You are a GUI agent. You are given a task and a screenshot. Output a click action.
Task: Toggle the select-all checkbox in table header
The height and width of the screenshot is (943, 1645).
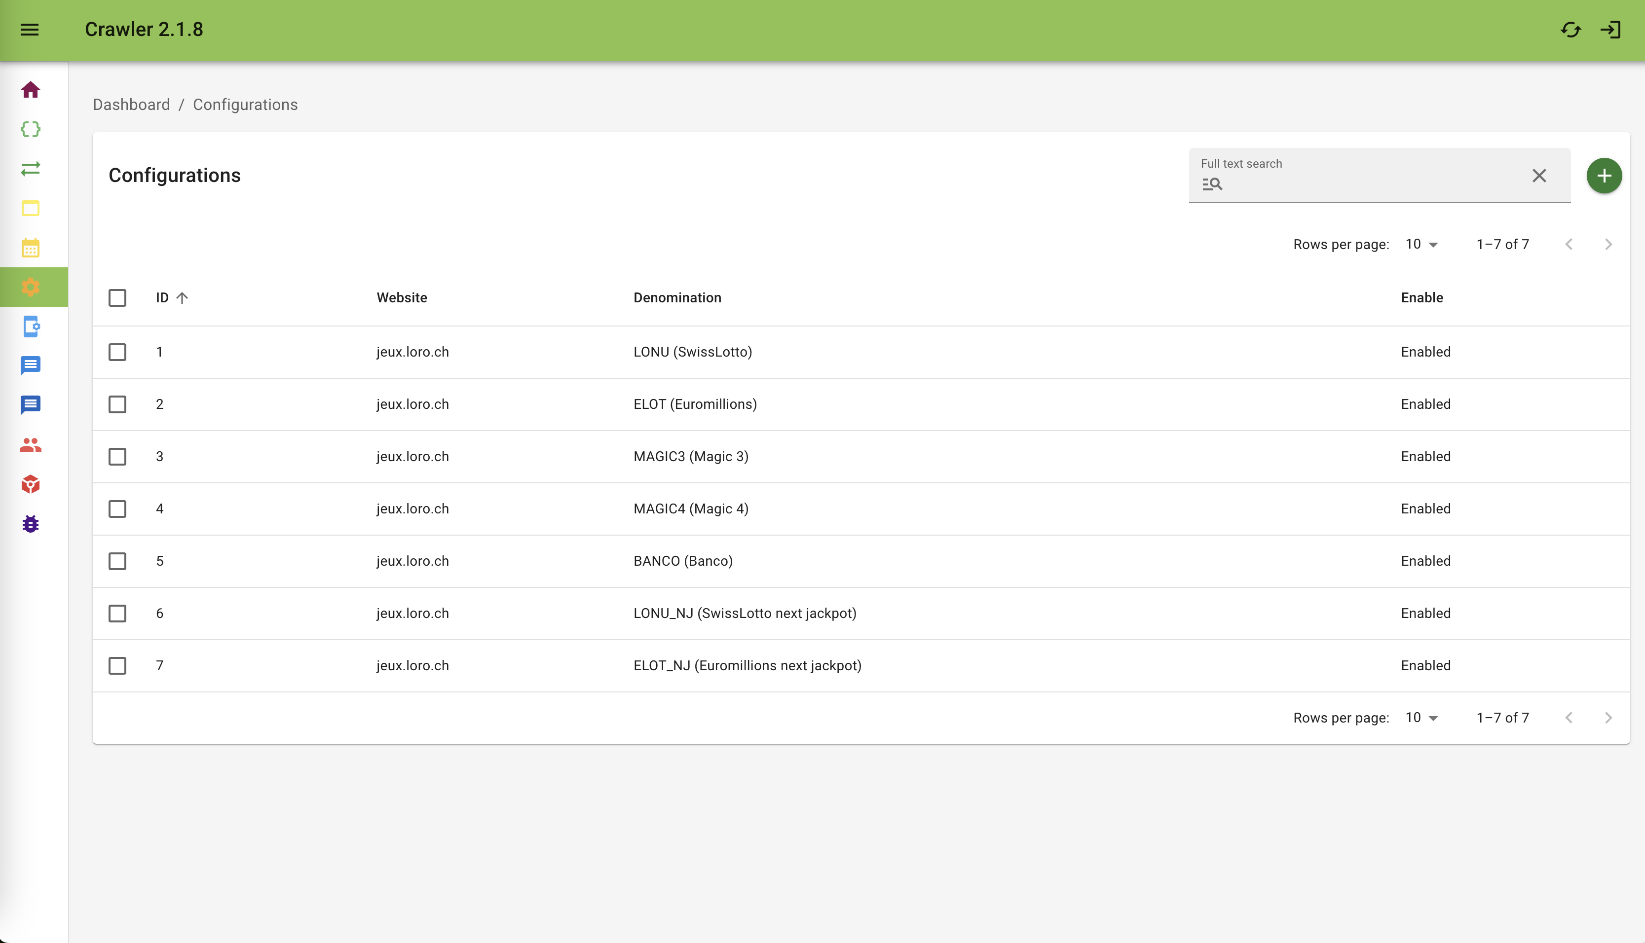[117, 298]
